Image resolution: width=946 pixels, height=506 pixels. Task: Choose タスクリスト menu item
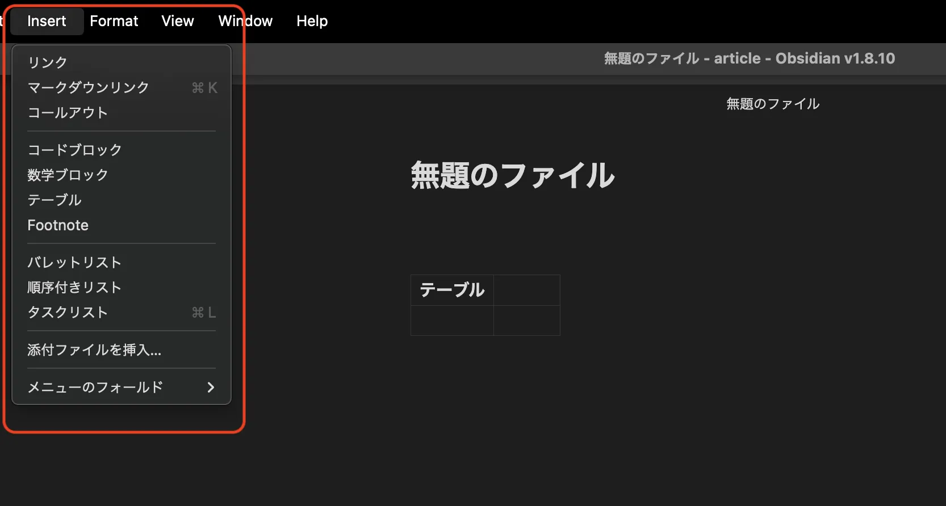pyautogui.click(x=122, y=312)
